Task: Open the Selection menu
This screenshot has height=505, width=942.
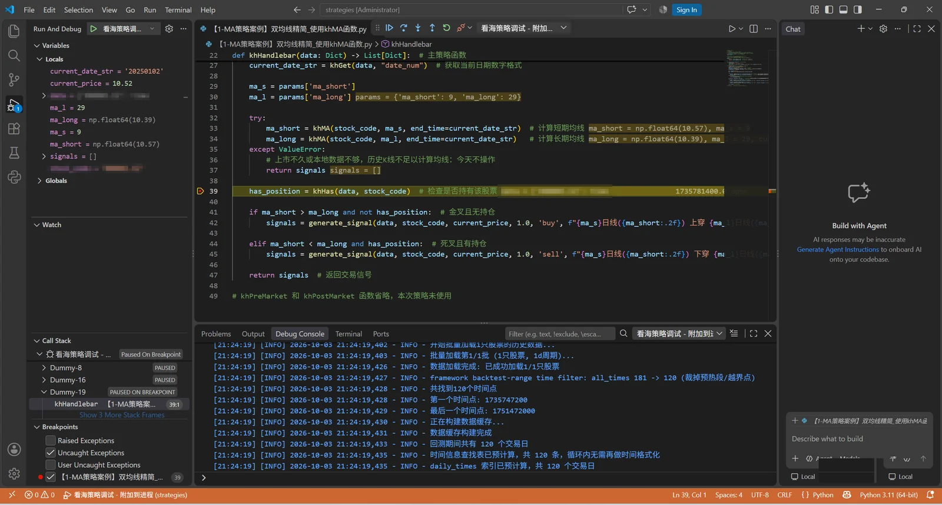Action: [78, 10]
